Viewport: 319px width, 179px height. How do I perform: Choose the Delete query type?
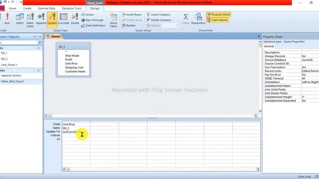coord(75,19)
